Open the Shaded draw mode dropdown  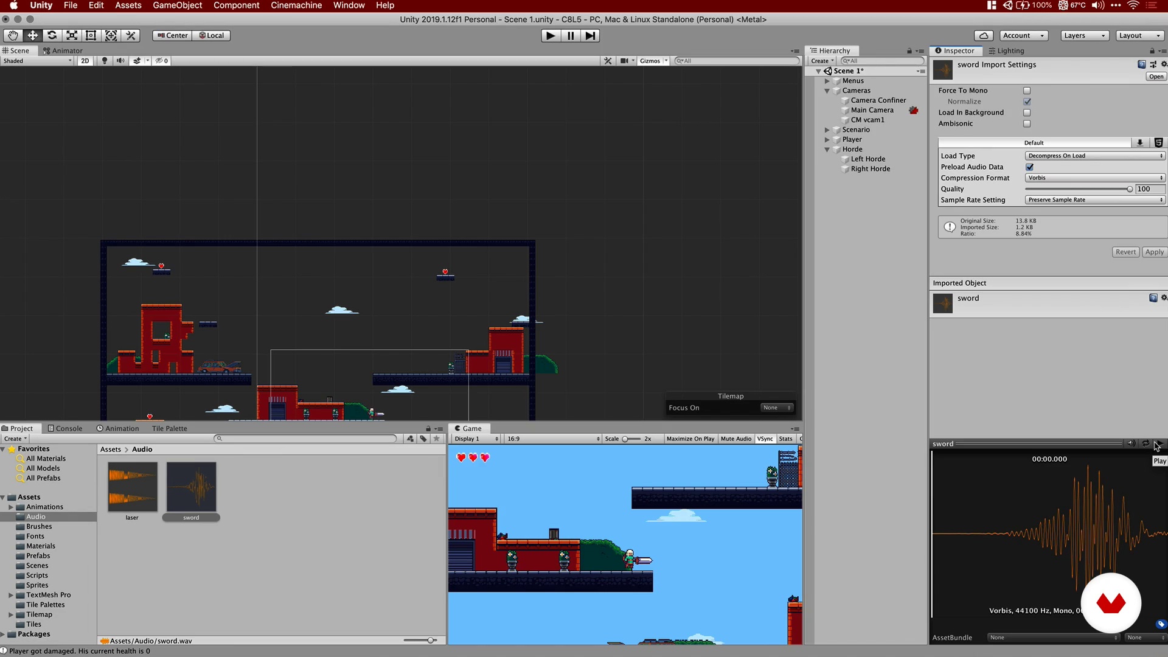[x=37, y=61]
